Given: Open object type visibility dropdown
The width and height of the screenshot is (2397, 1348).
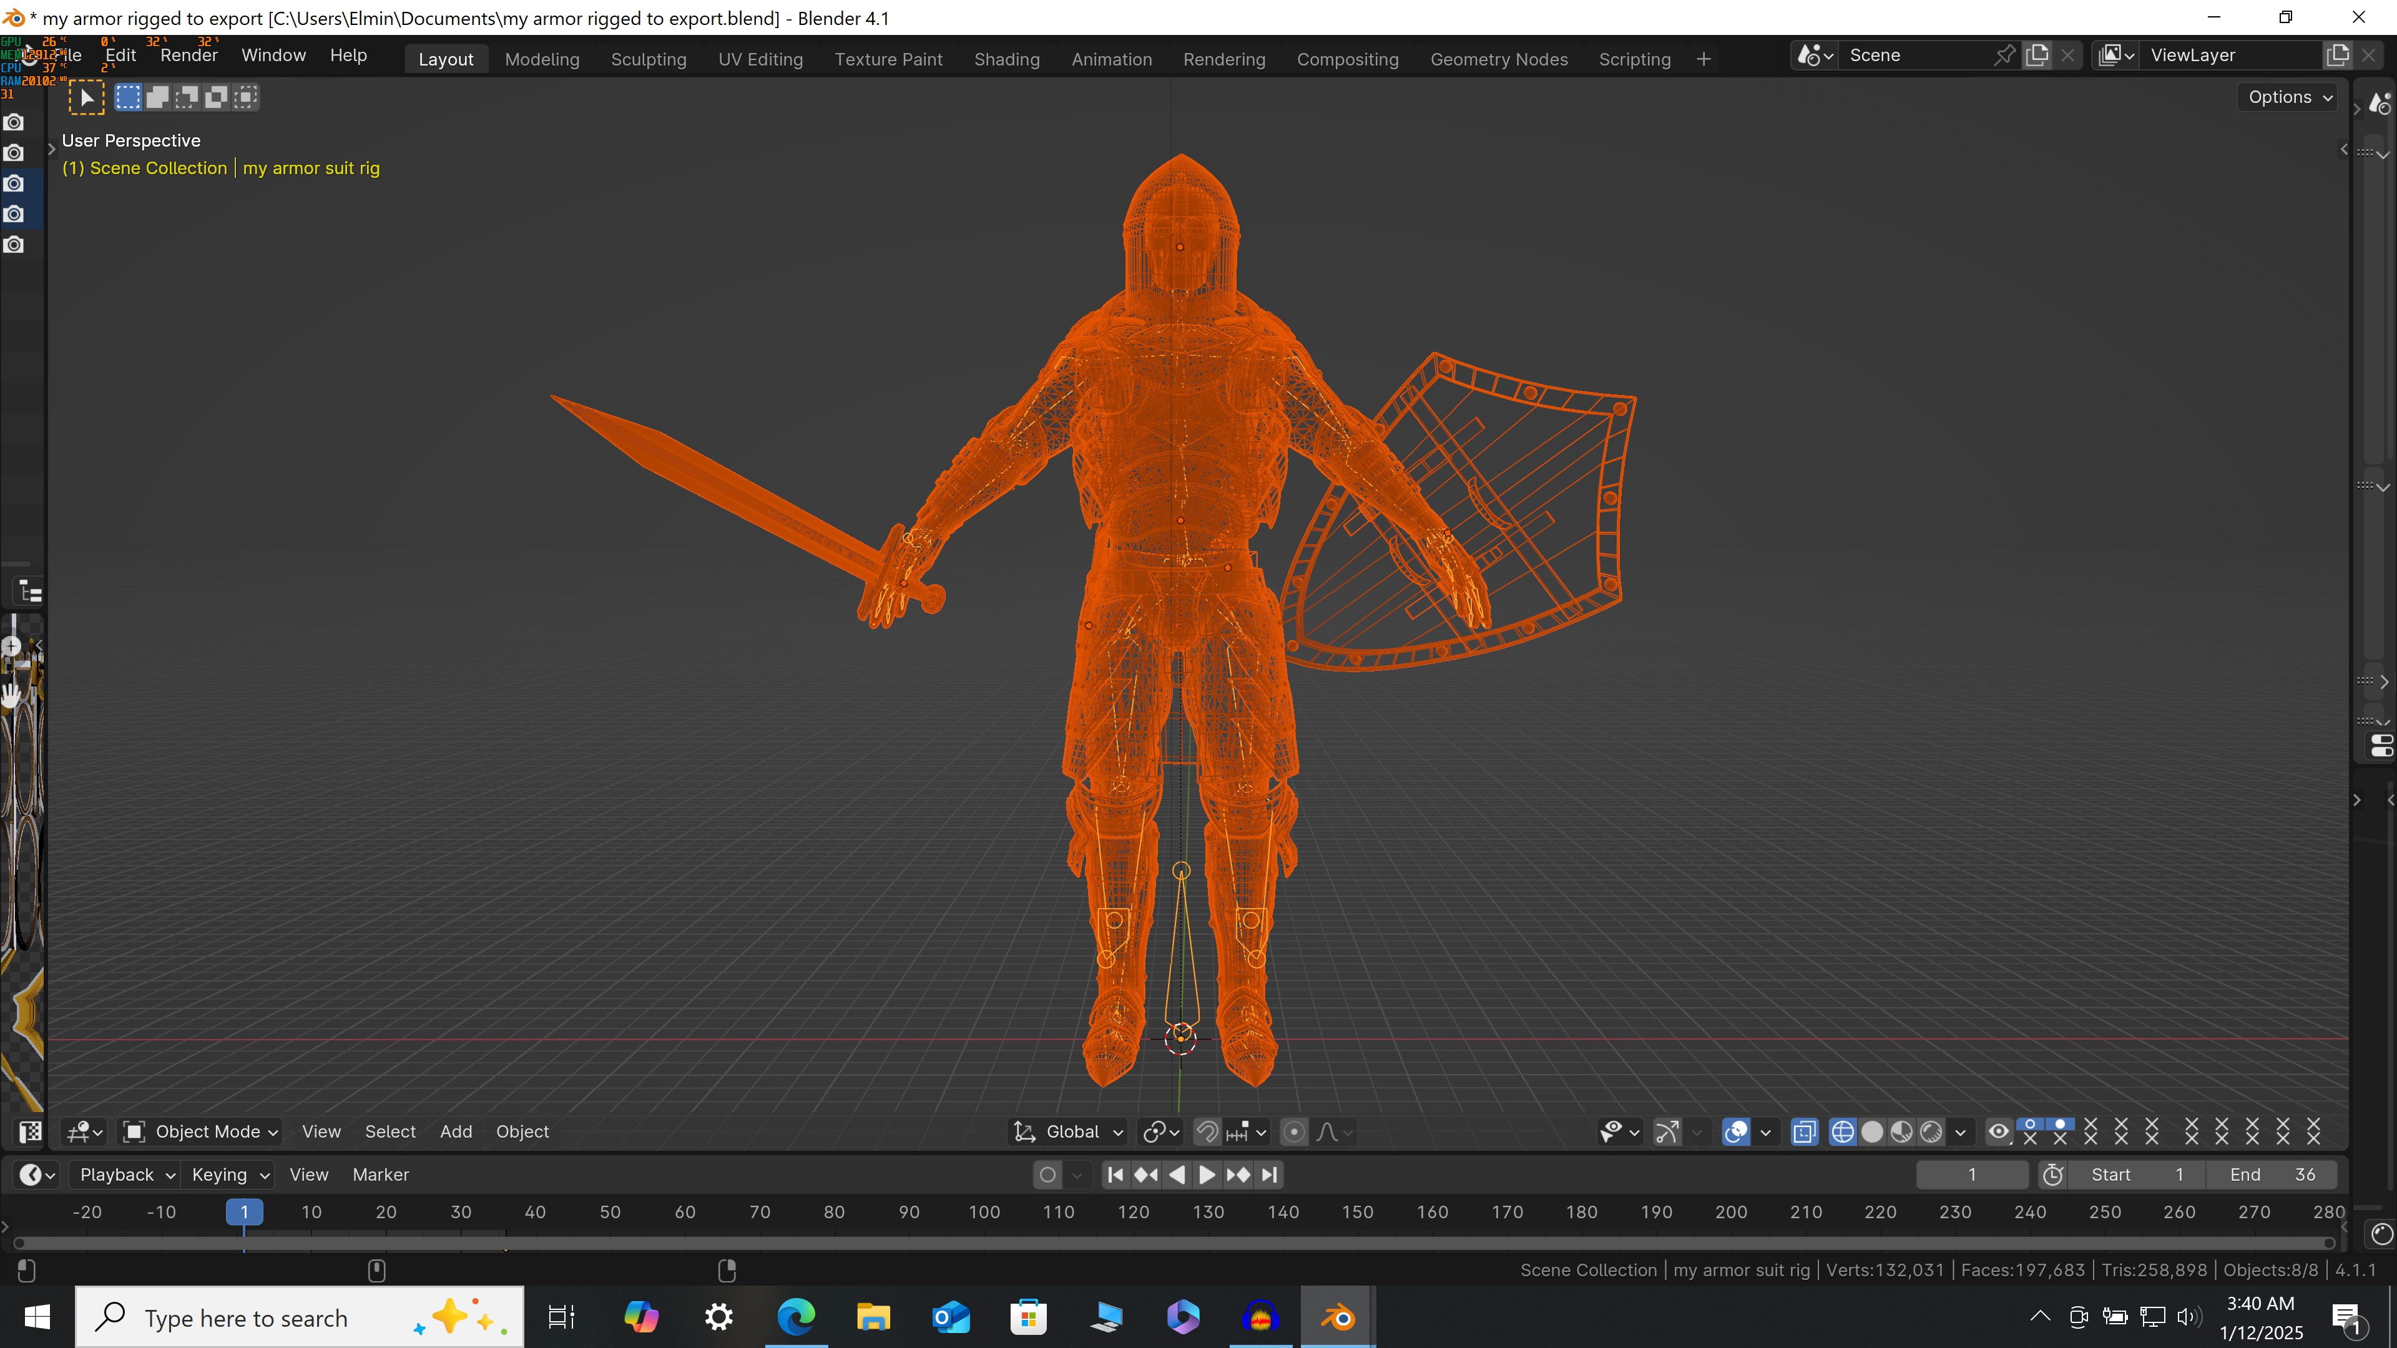Looking at the screenshot, I should pyautogui.click(x=1619, y=1131).
